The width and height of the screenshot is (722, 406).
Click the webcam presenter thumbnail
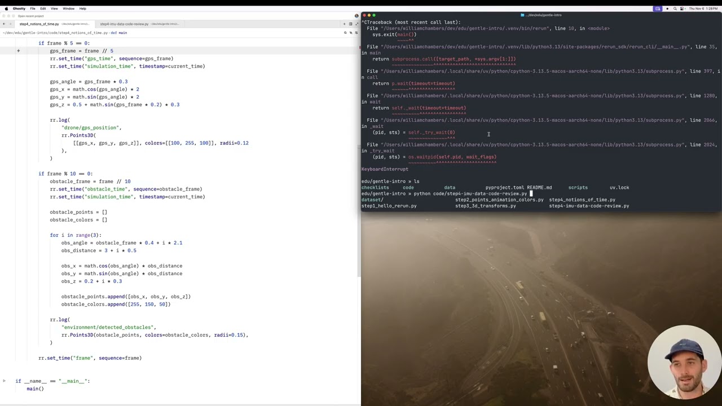684,362
